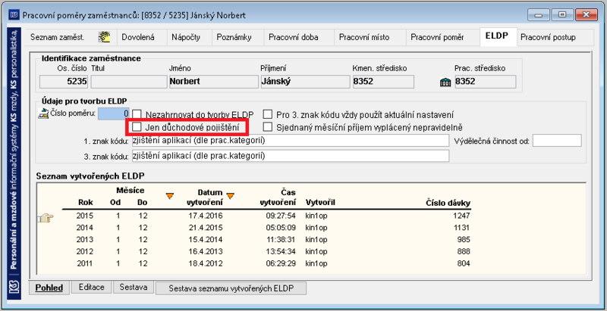Check Sjednaný měsíční příjem vyplácený nepravidelně
This screenshot has width=607, height=311.
pos(268,127)
